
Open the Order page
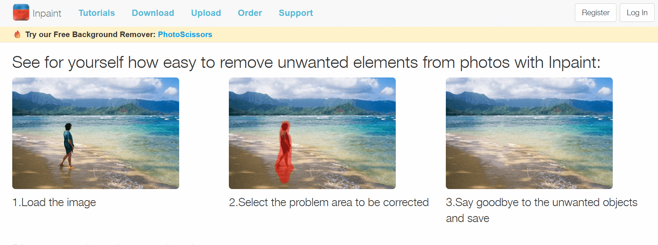click(250, 13)
